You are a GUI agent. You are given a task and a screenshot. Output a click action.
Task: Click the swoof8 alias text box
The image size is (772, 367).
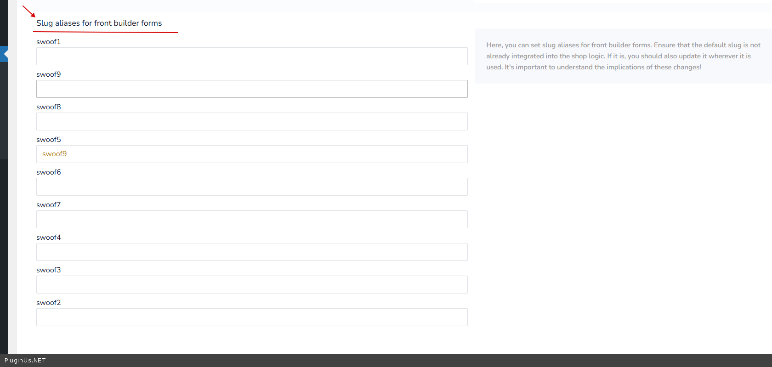click(x=252, y=122)
